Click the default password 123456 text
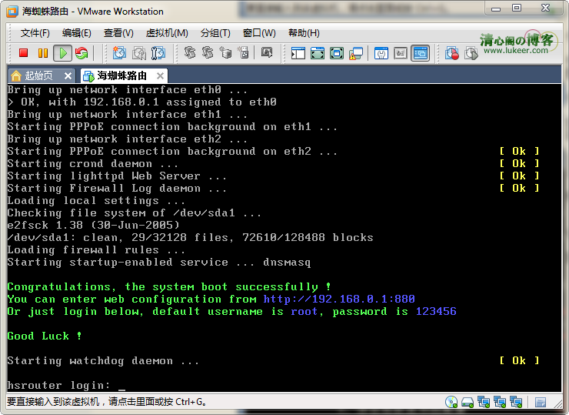The image size is (569, 415). pos(436,311)
